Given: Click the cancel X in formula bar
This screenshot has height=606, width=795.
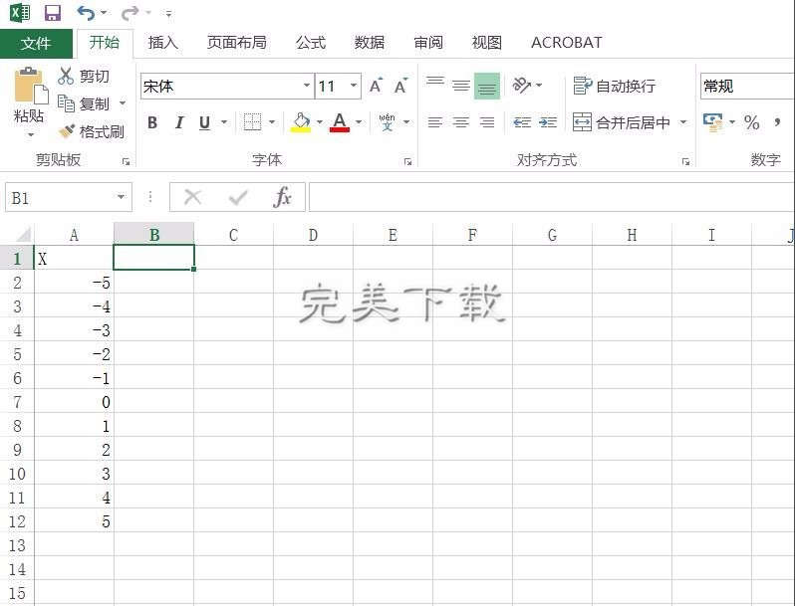Looking at the screenshot, I should [192, 197].
